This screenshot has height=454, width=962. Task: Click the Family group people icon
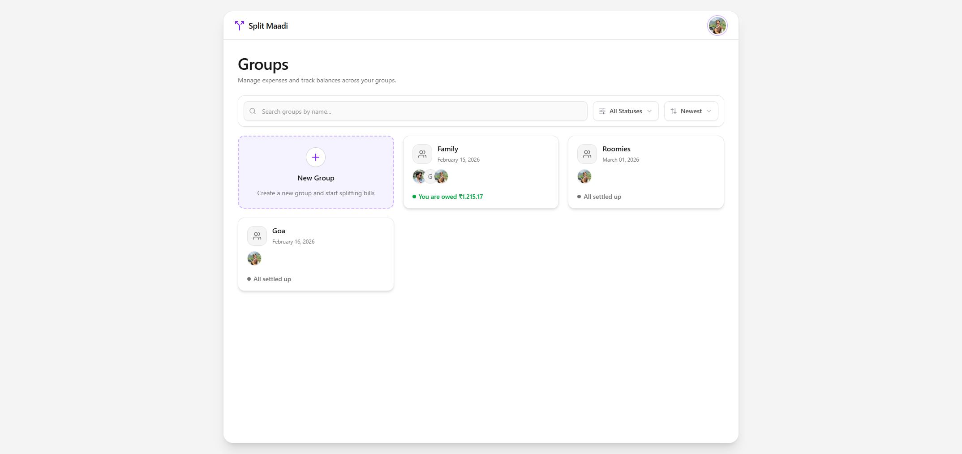click(x=422, y=154)
